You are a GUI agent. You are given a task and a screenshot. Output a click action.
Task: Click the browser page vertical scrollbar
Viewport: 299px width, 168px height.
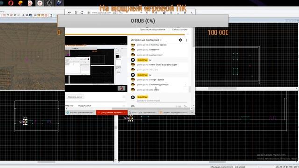(194, 37)
